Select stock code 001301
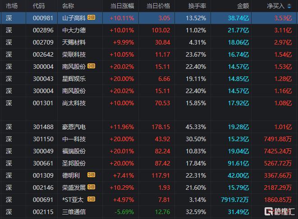 (43, 103)
